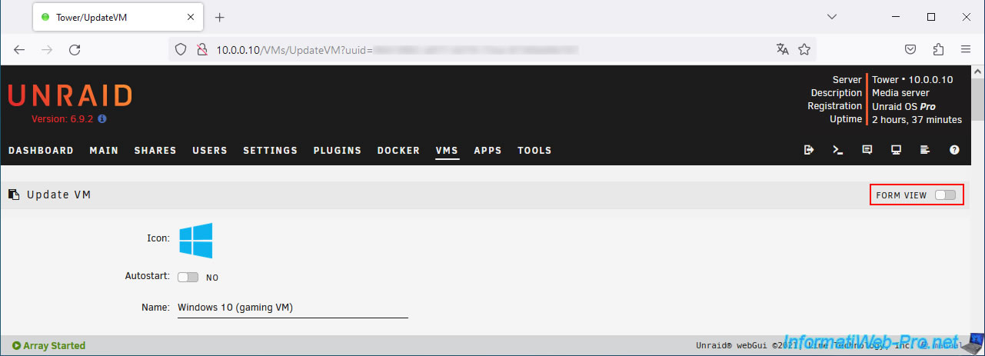Toggle the Autostart switch
This screenshot has width=985, height=356.
pos(188,277)
